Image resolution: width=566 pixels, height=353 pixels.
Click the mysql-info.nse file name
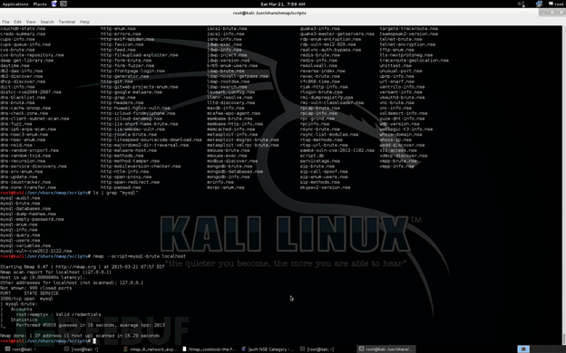(x=19, y=230)
